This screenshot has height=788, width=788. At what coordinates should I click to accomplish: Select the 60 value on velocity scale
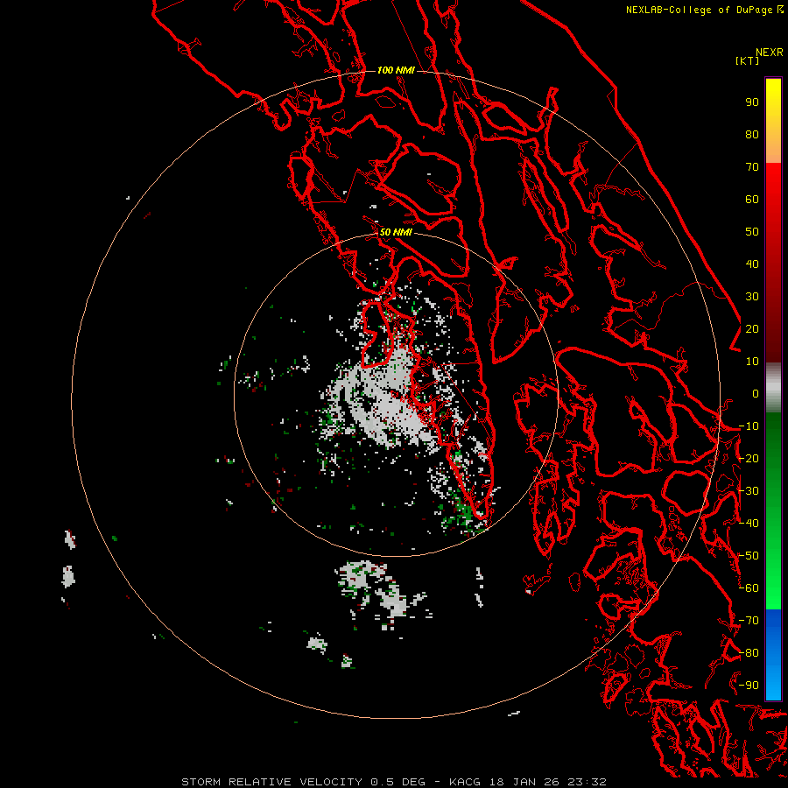pyautogui.click(x=752, y=200)
